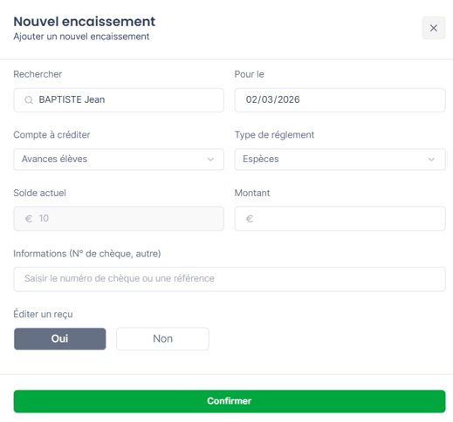The image size is (453, 422).
Task: Open the Avances élèves dropdown
Action: [x=119, y=160]
